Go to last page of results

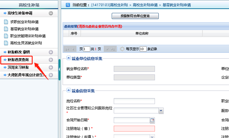coord(113,49)
